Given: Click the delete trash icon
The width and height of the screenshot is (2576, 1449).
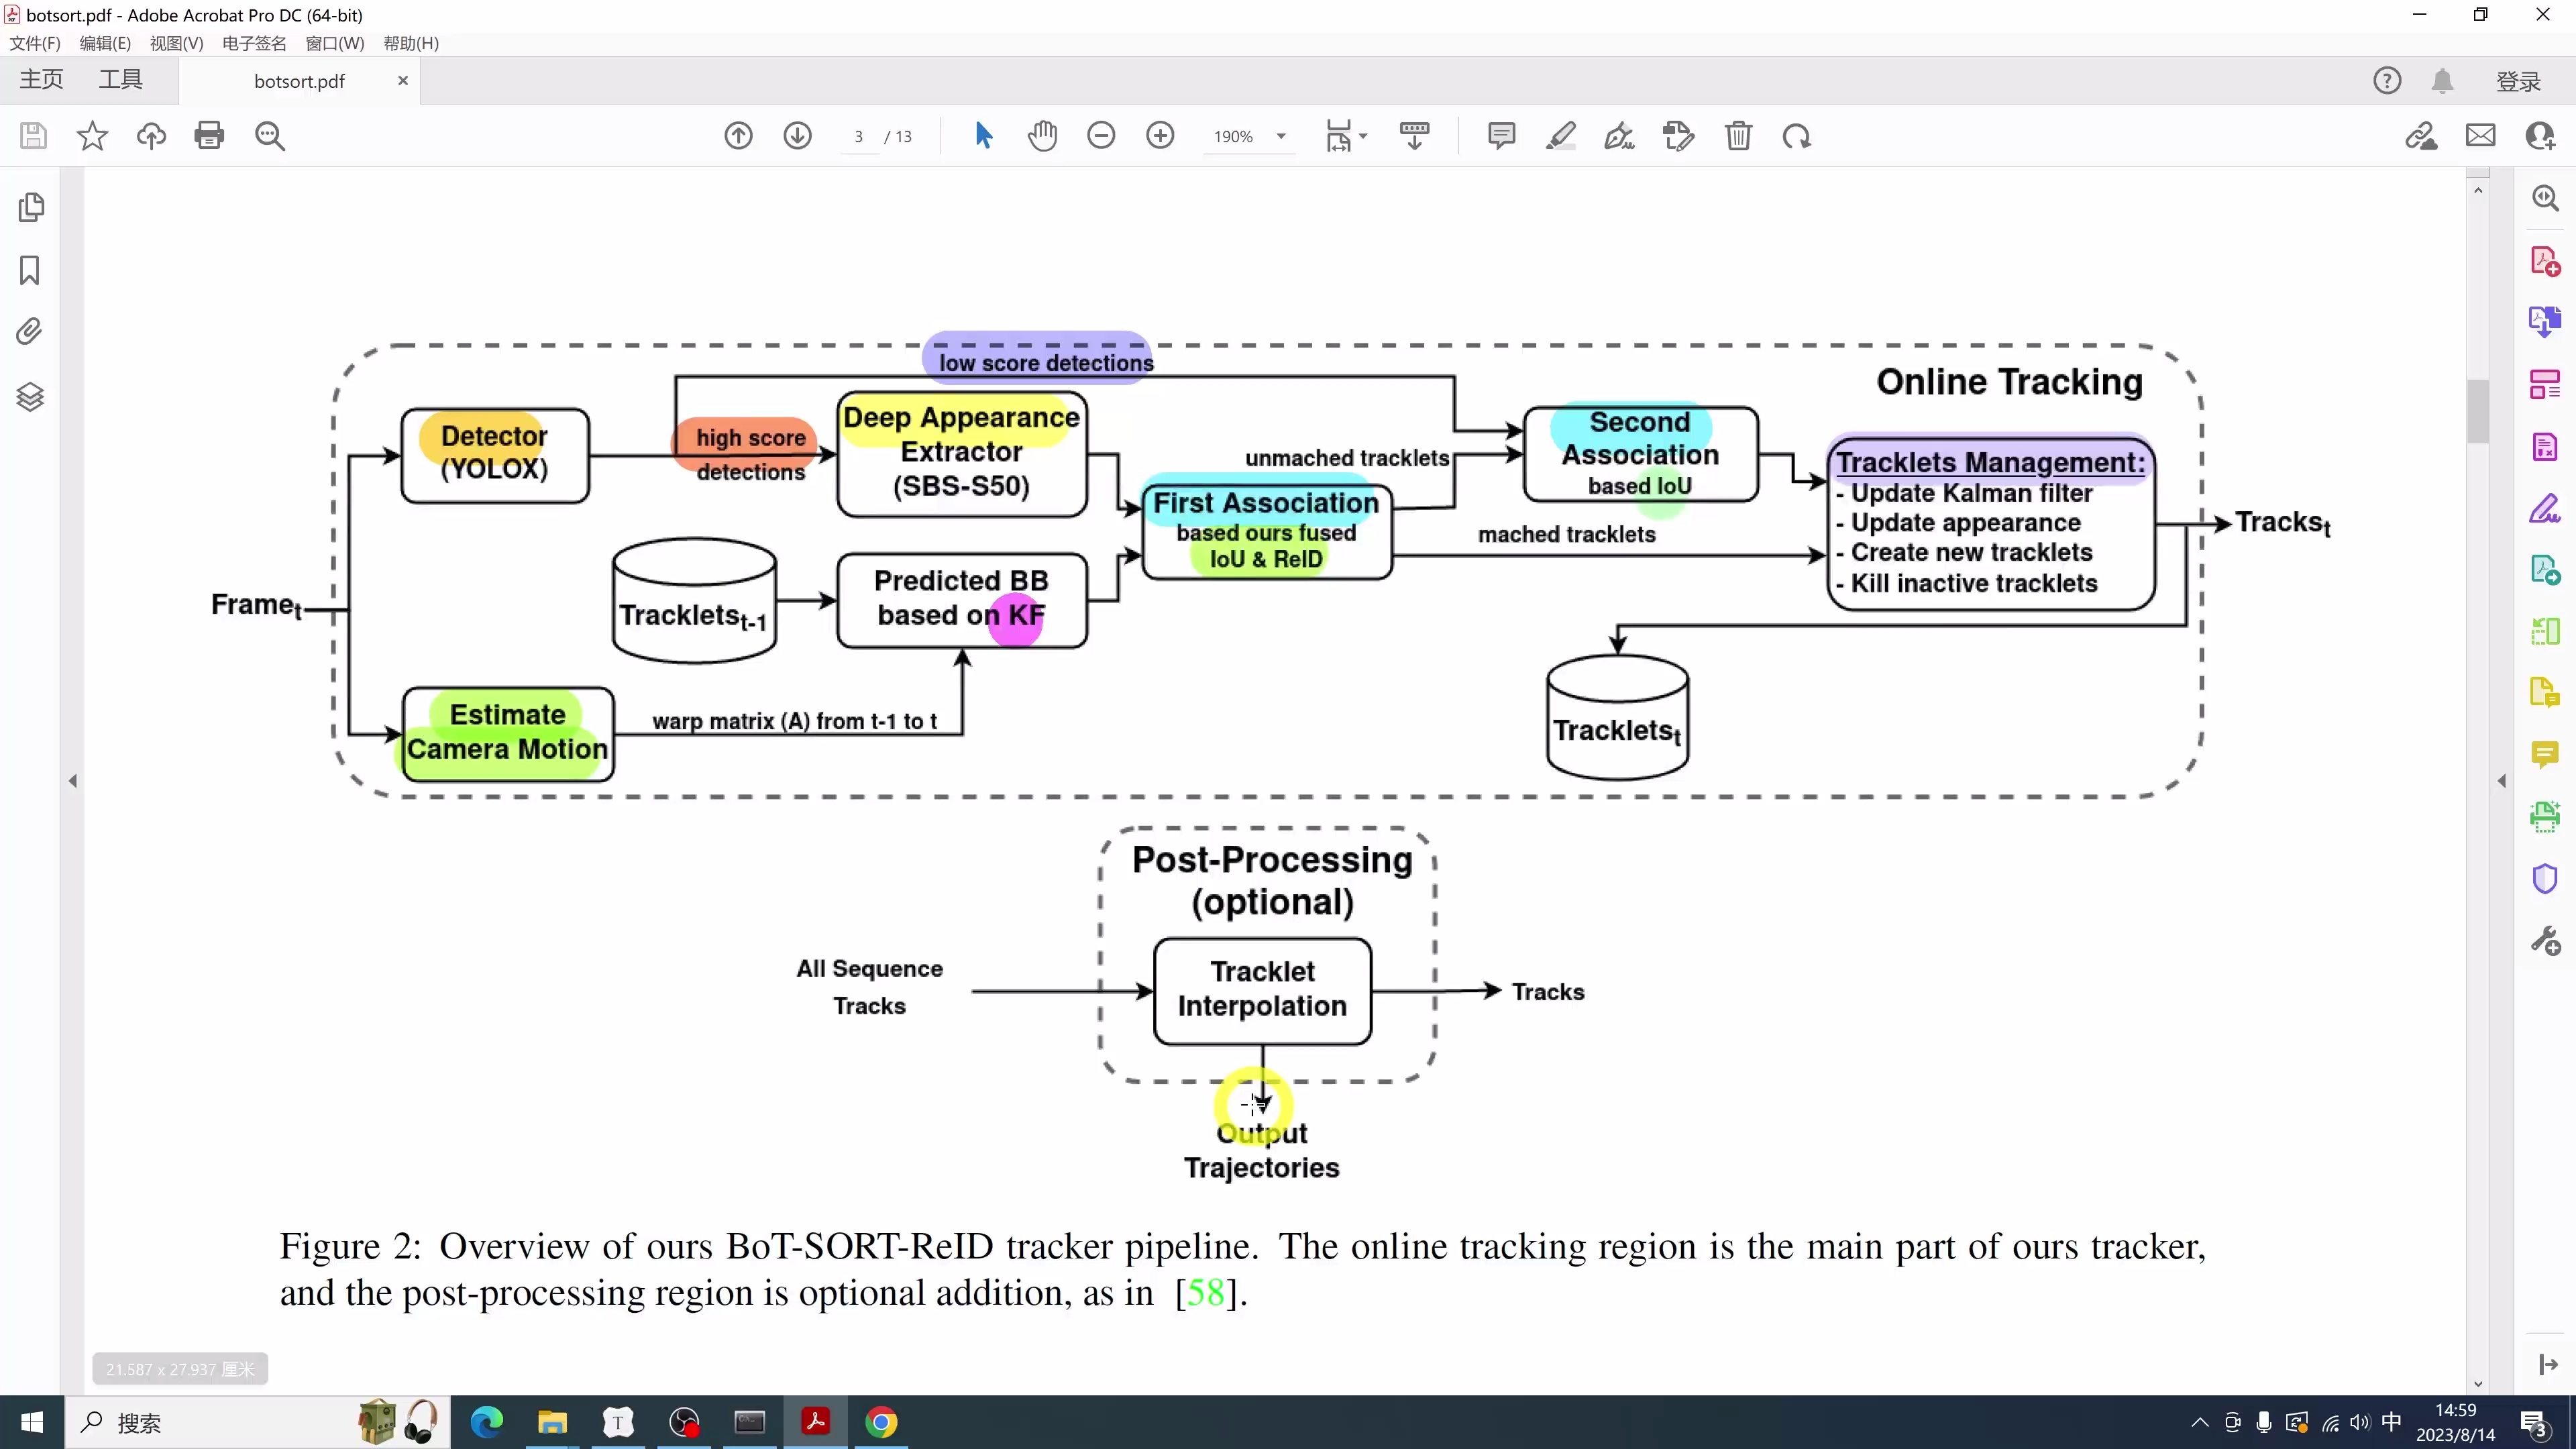Looking at the screenshot, I should tap(1738, 136).
